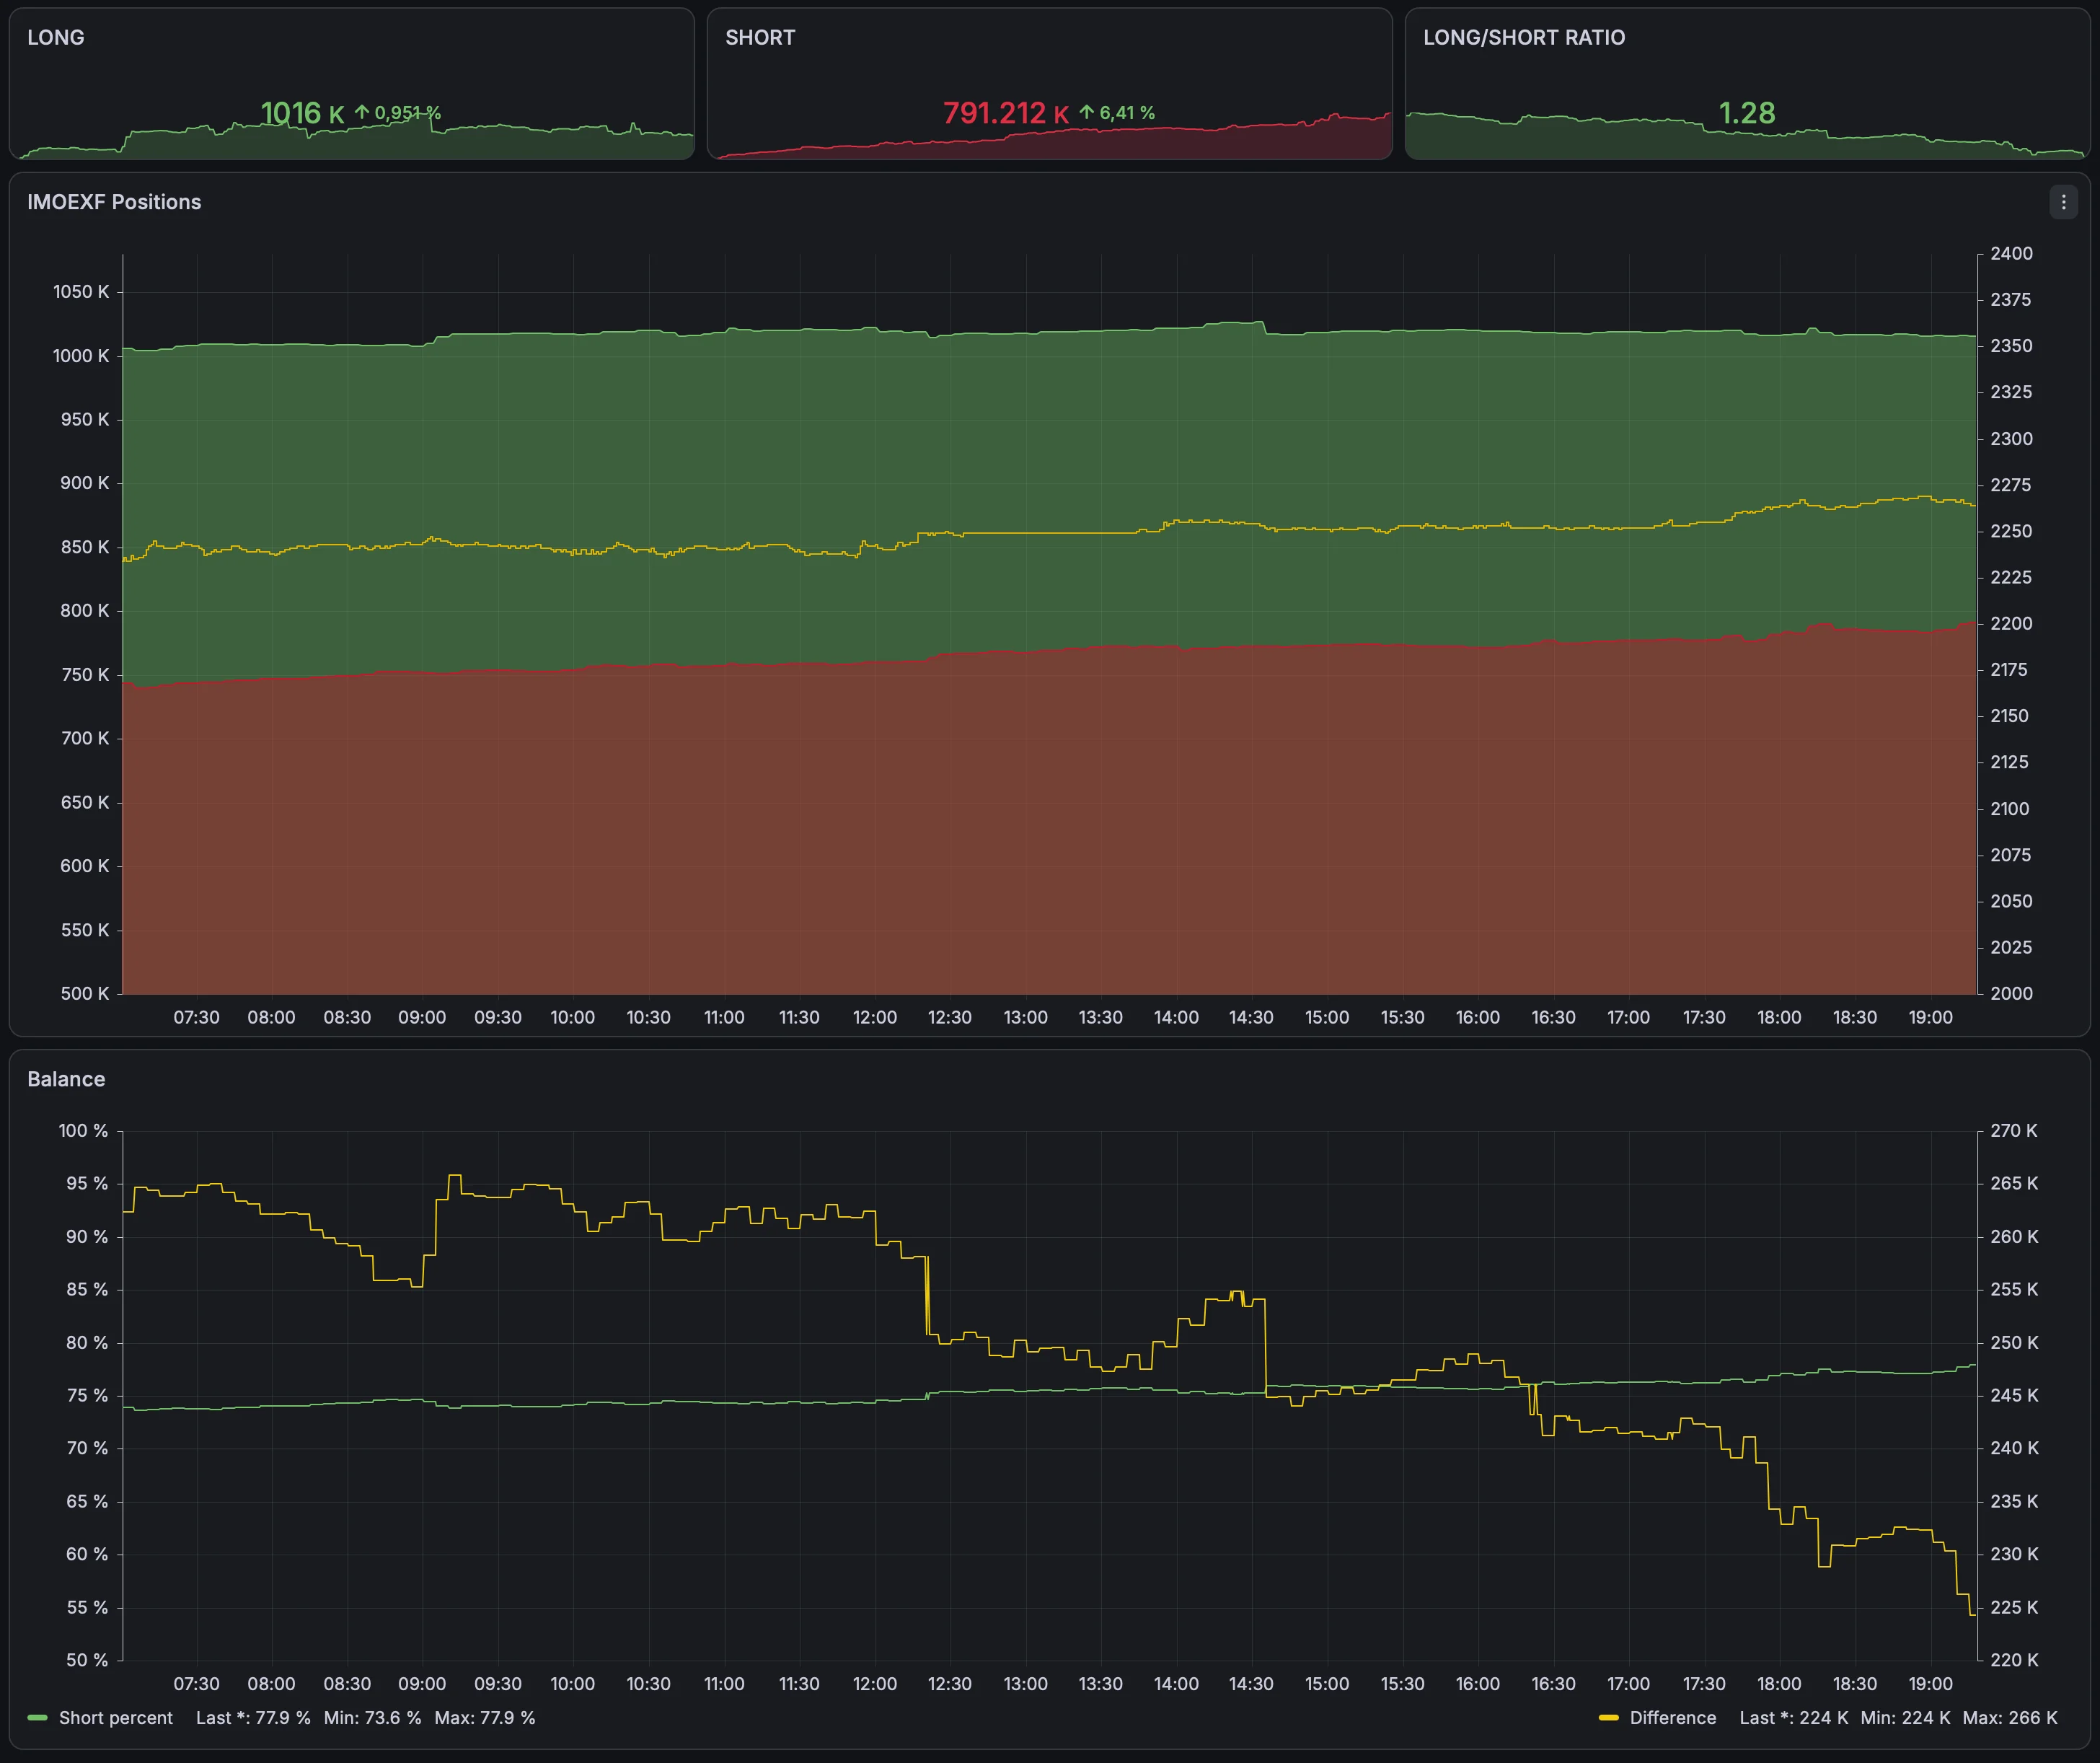
Task: Click the 750 K axis label in Positions
Action: [x=85, y=675]
